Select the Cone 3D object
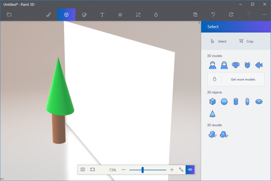The width and height of the screenshot is (271, 181). click(212, 114)
